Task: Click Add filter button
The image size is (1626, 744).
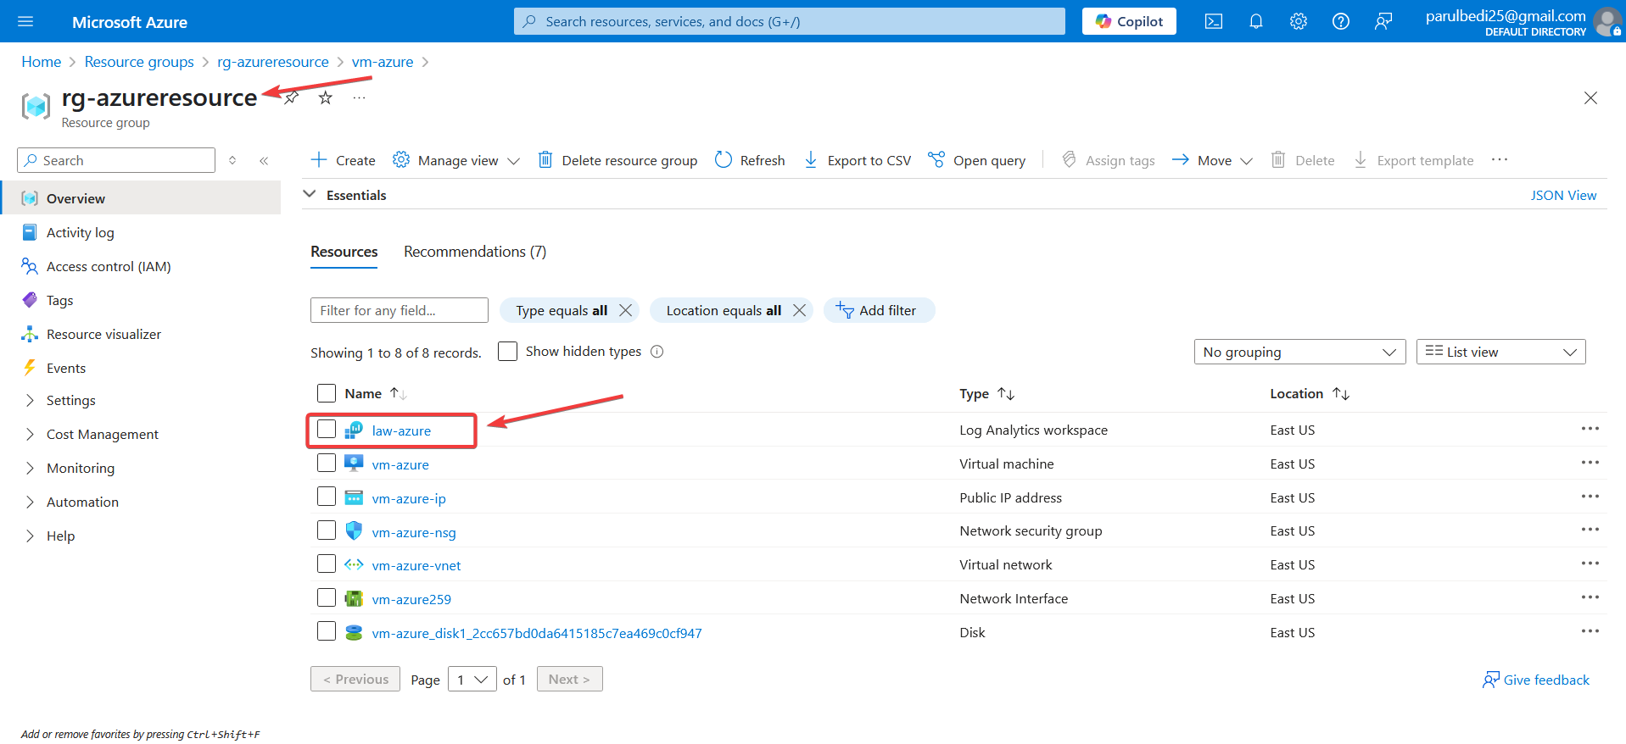Action: [879, 310]
